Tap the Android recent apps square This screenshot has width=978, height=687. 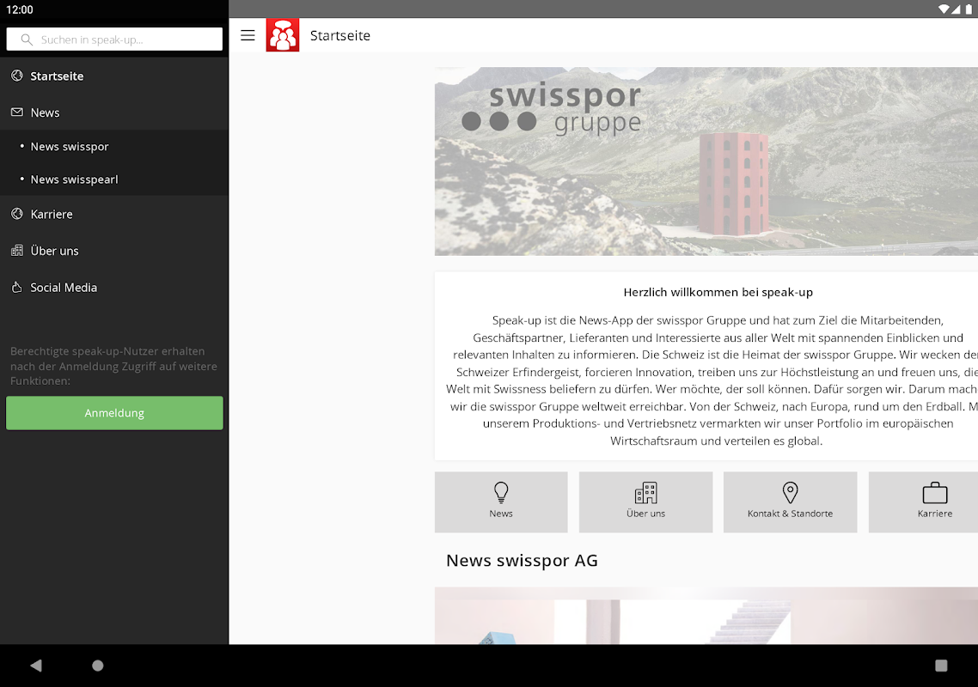941,666
